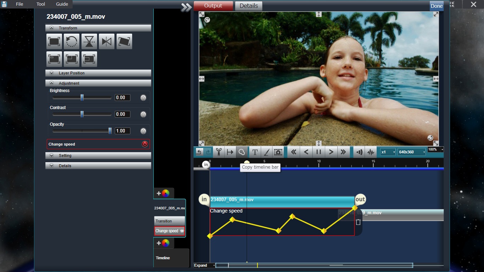This screenshot has height=272, width=484.
Task: Flip the clip vertically
Action: pyautogui.click(x=89, y=41)
